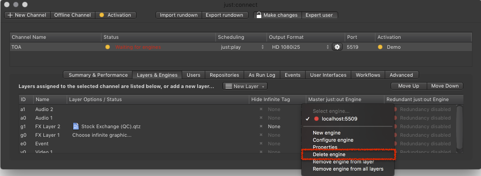Click the Move Up button

tap(409, 86)
